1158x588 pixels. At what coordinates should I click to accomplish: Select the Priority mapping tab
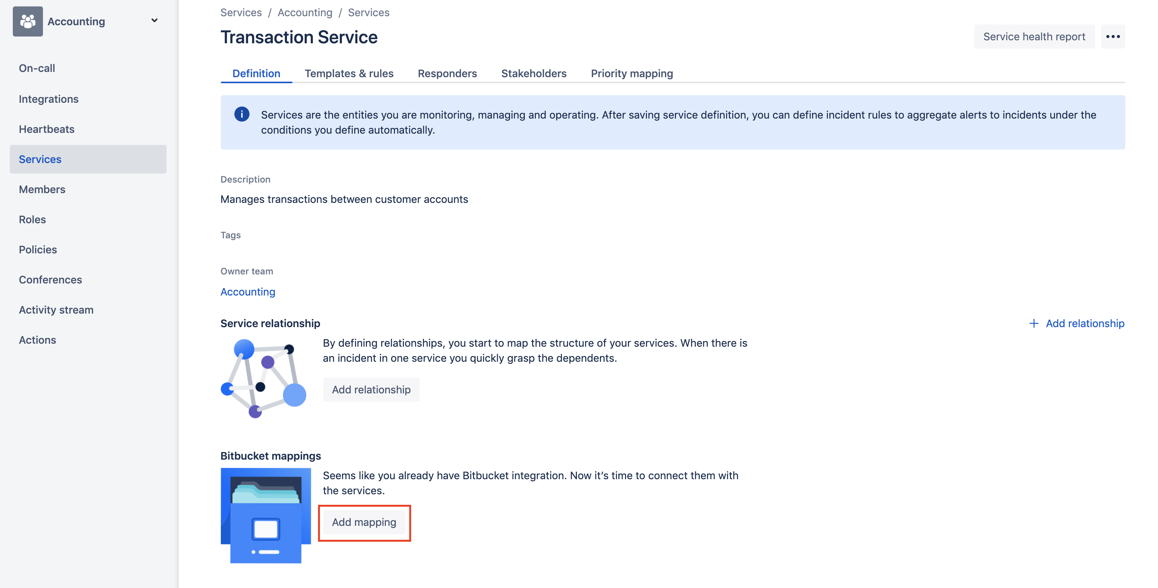[631, 73]
